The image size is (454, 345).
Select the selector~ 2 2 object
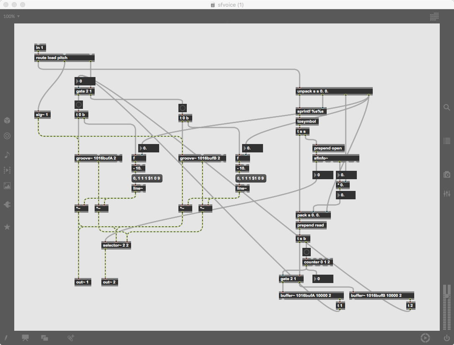coord(116,245)
